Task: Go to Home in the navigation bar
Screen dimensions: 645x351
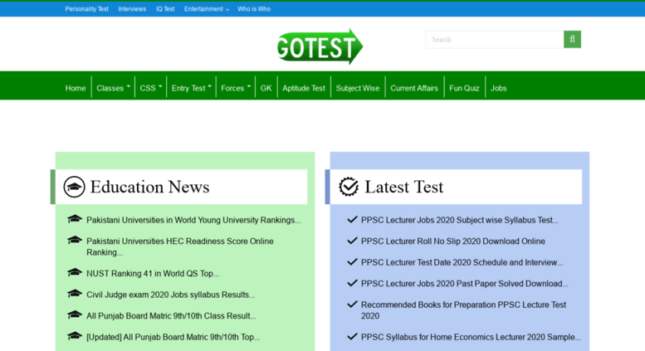Action: click(76, 88)
